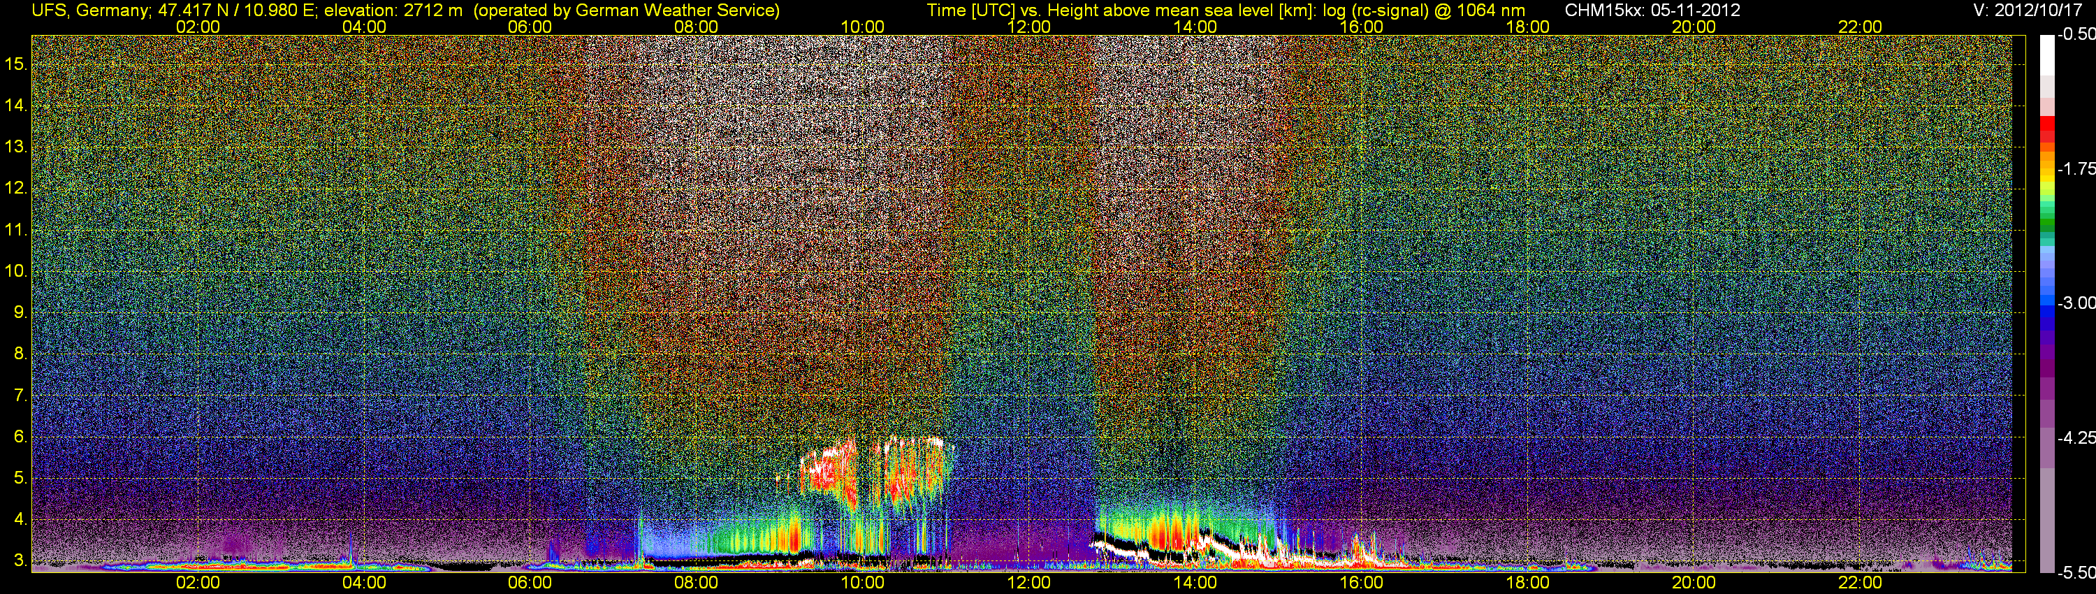2096x594 pixels.
Task: Click "14:00" on the top time axis
Action: click(1195, 27)
